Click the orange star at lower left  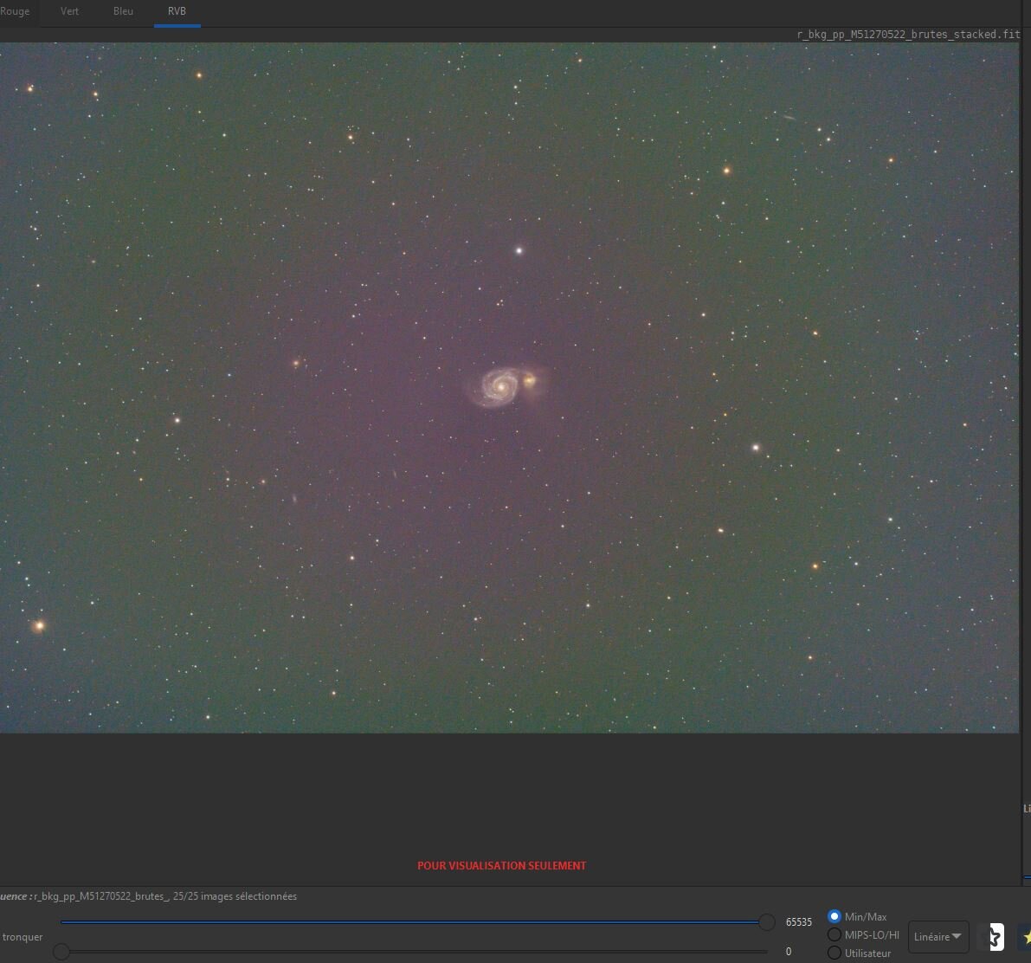(x=39, y=625)
